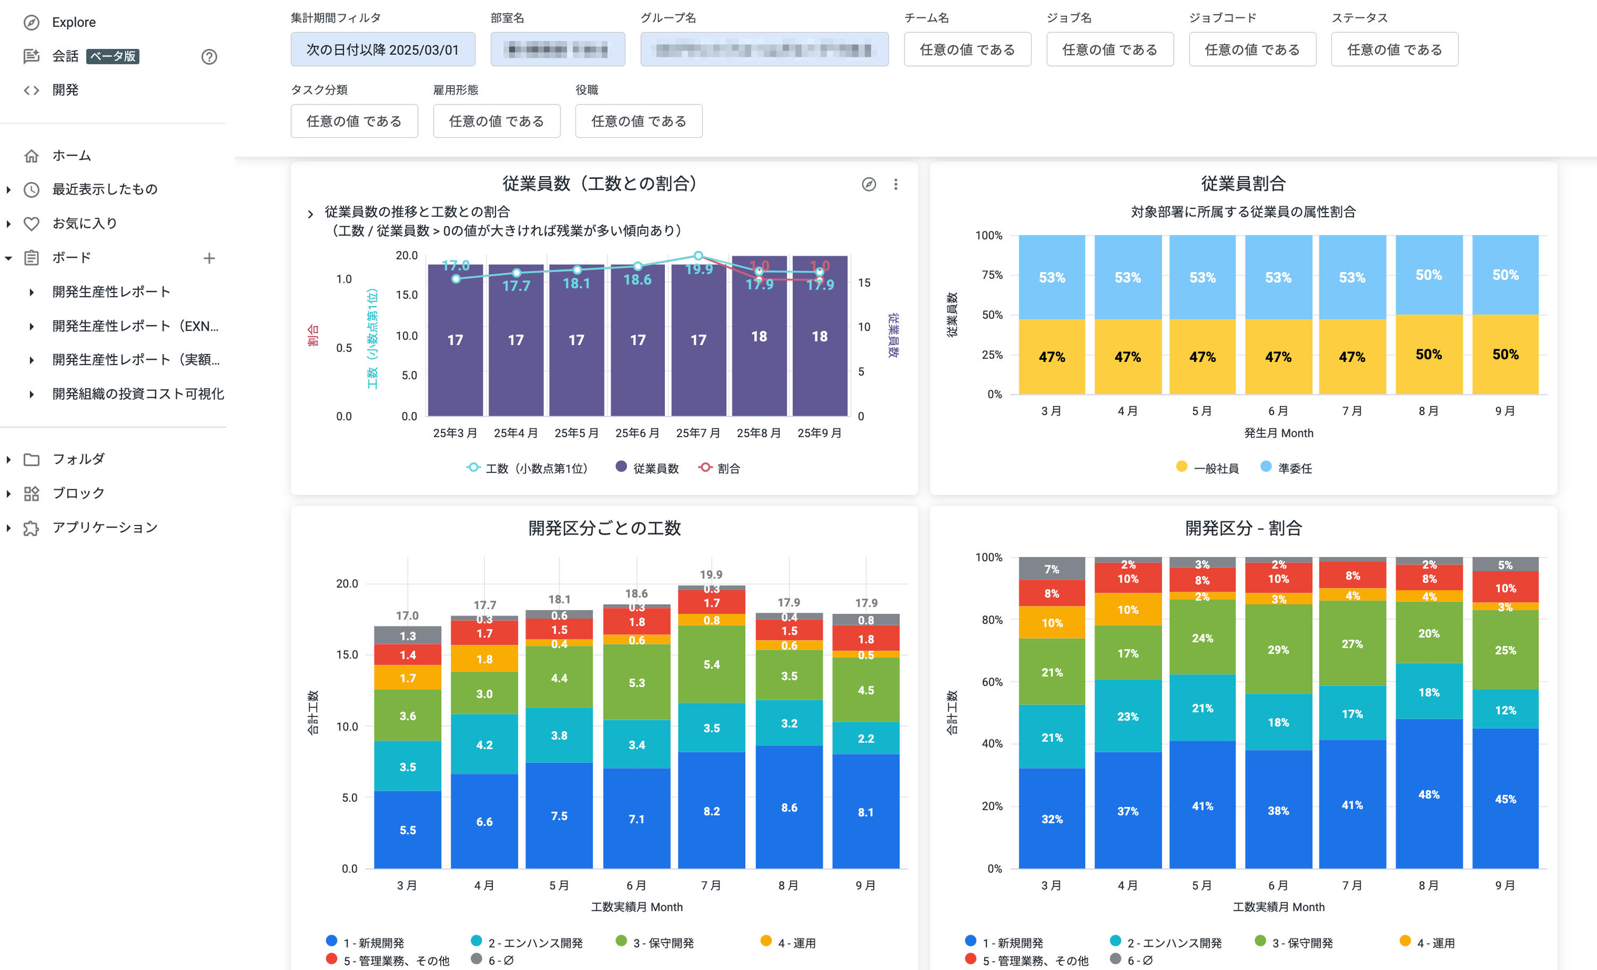
Task: Click the 開発 code brackets icon
Action: click(31, 90)
